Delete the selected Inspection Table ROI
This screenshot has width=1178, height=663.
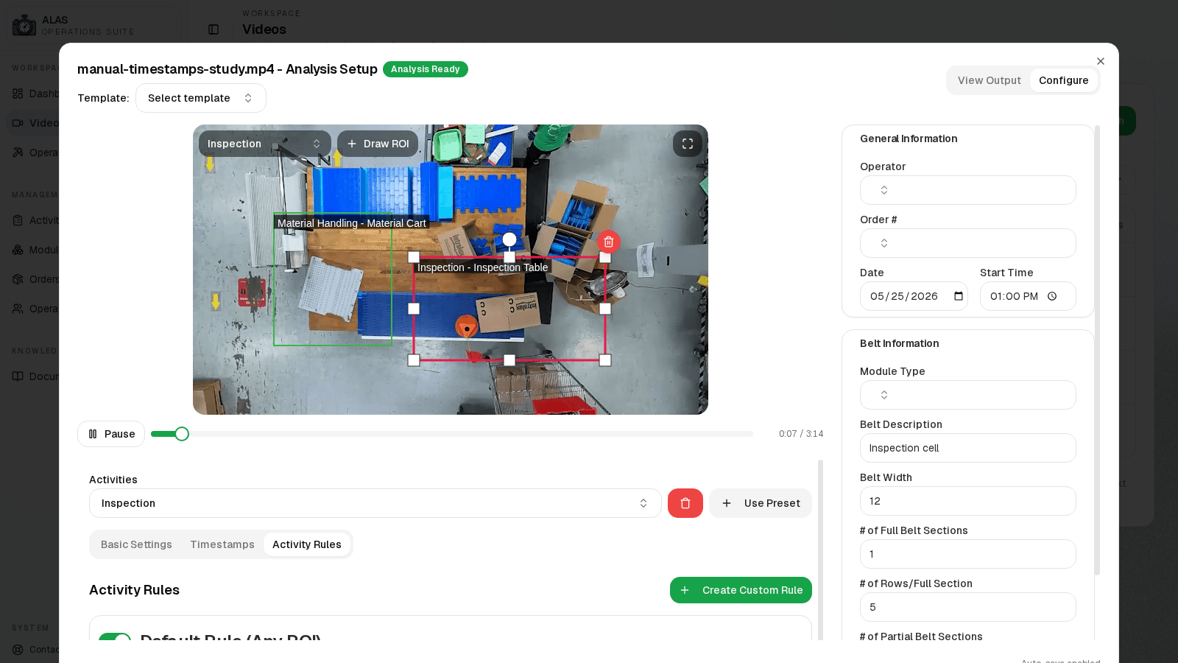[609, 242]
